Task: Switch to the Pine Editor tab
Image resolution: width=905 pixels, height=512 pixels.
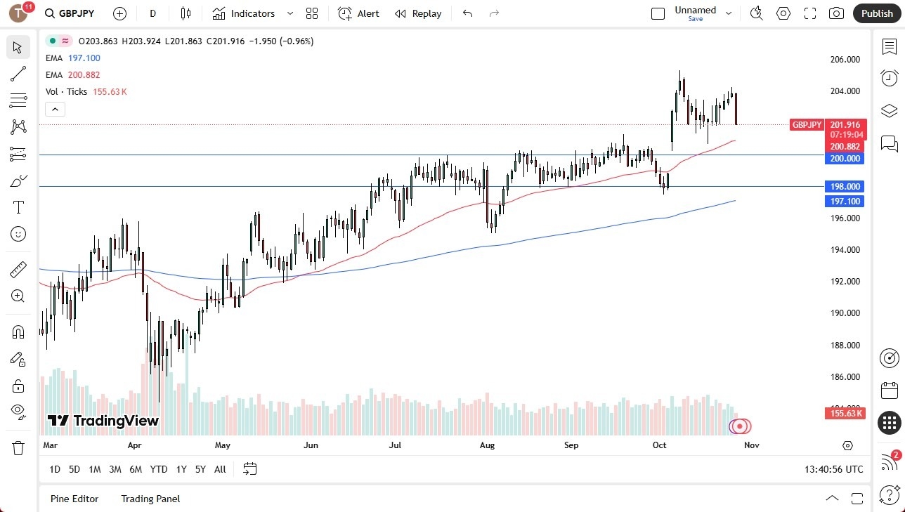Action: 74,499
